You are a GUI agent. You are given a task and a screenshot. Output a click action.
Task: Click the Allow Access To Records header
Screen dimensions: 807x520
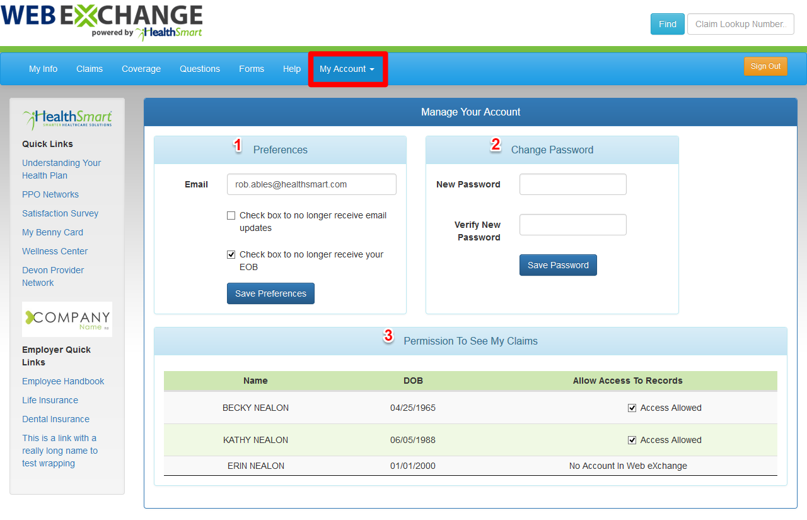(x=628, y=381)
